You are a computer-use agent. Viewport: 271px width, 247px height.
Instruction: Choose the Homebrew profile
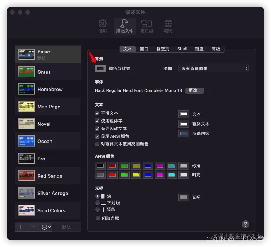click(48, 89)
